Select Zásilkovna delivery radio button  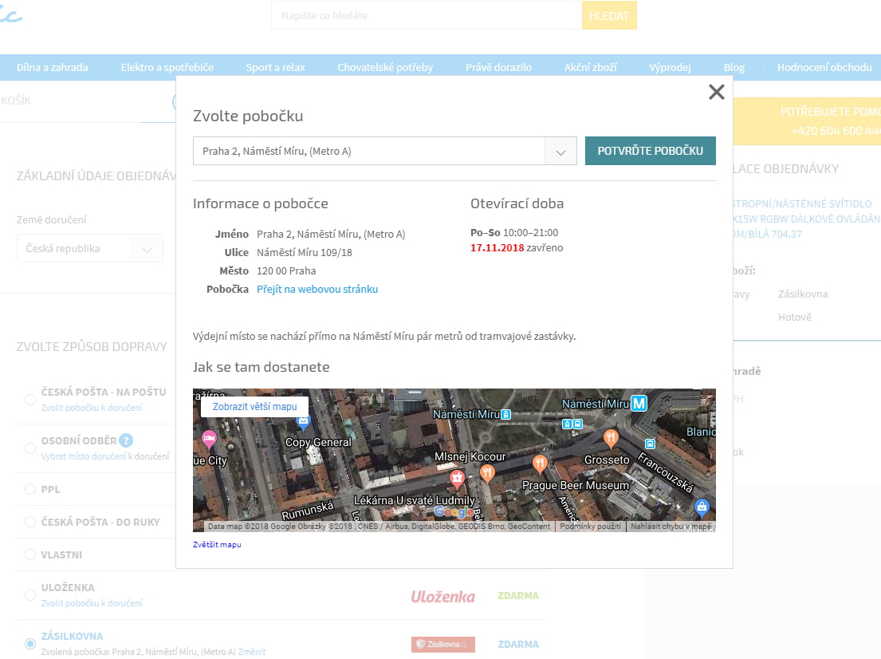(x=30, y=644)
